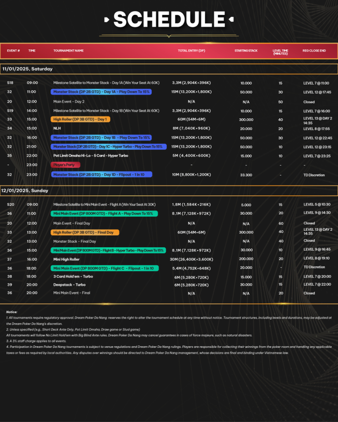Click the SCHEDULE title heading
This screenshot has height=422, width=338.
[169, 19]
